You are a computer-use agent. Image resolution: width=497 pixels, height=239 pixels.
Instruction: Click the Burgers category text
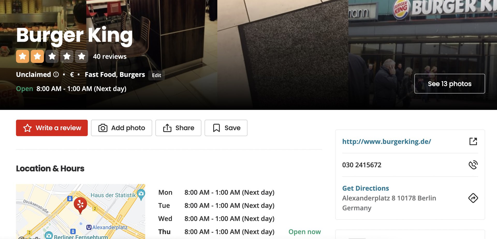(x=132, y=74)
